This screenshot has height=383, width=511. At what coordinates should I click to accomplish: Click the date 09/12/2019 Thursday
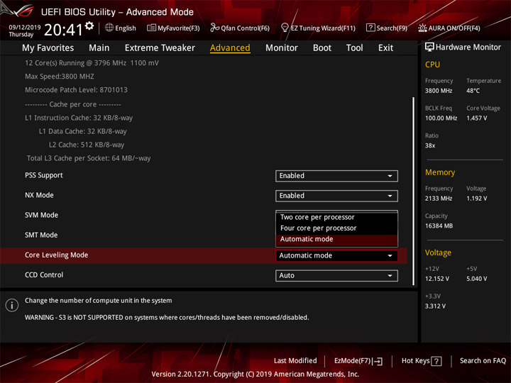click(24, 30)
